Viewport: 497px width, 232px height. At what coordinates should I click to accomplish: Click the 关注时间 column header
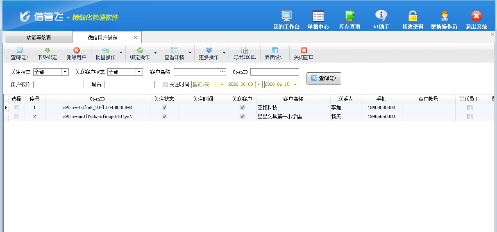(x=203, y=99)
